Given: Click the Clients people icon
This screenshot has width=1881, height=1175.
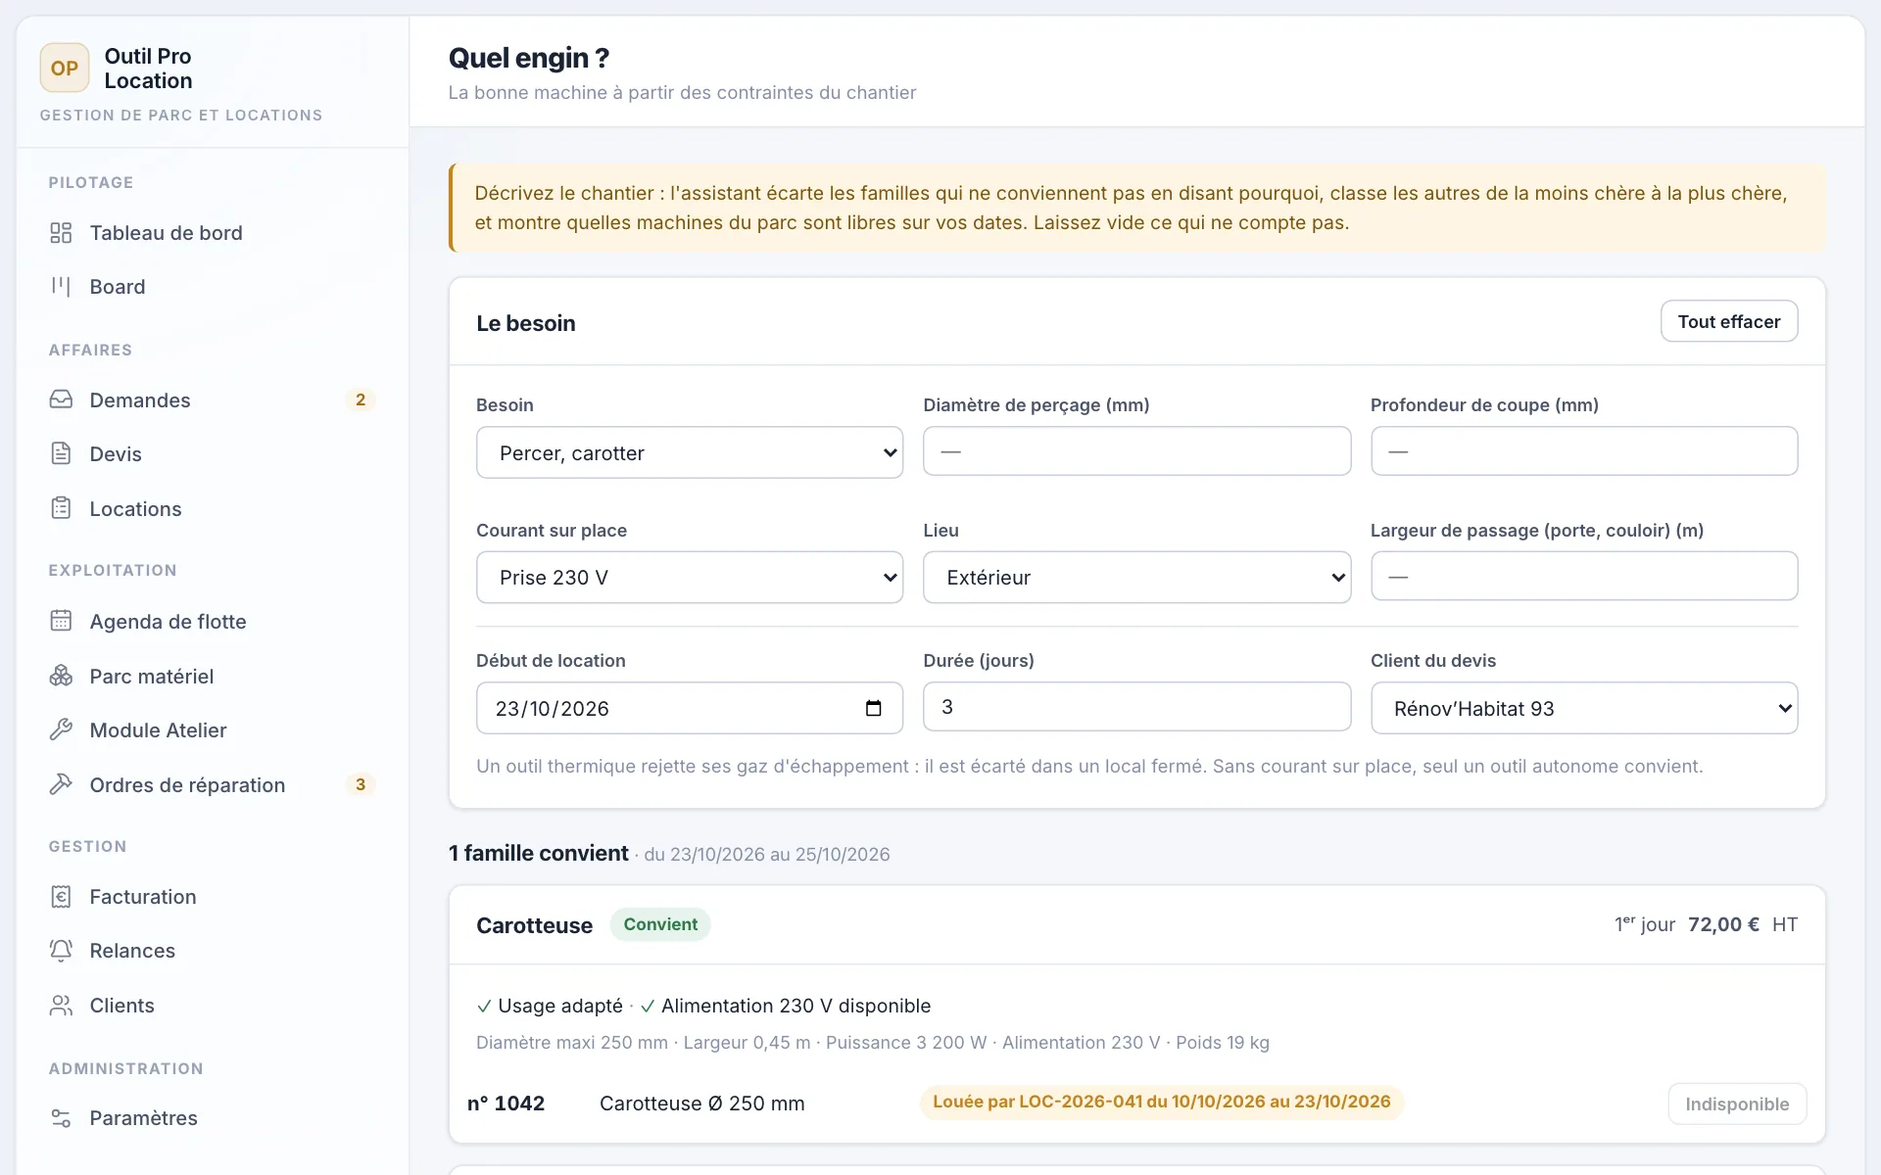Looking at the screenshot, I should point(61,1005).
